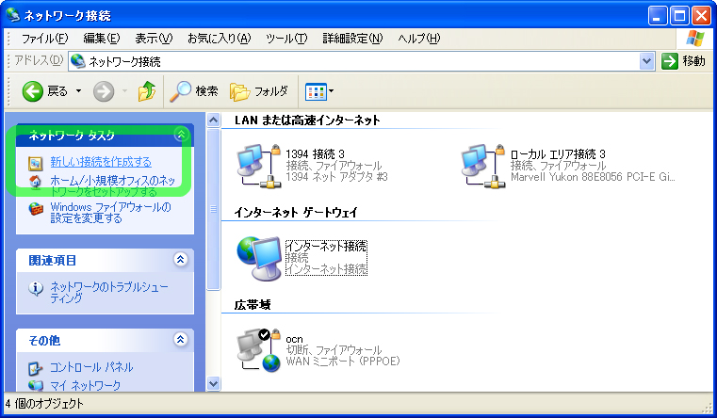Click the インターネット ゲートウェイ group header

coord(296,213)
